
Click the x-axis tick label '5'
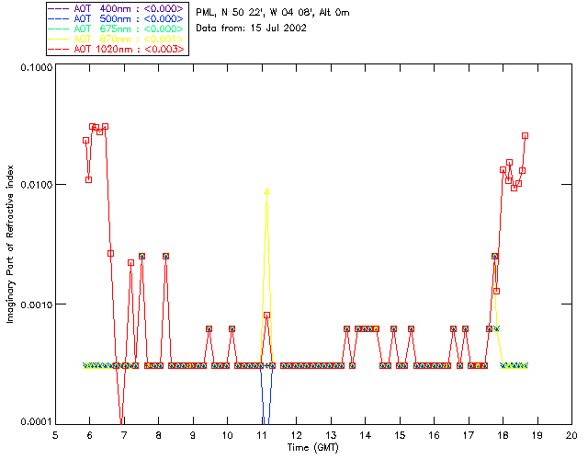tap(55, 435)
